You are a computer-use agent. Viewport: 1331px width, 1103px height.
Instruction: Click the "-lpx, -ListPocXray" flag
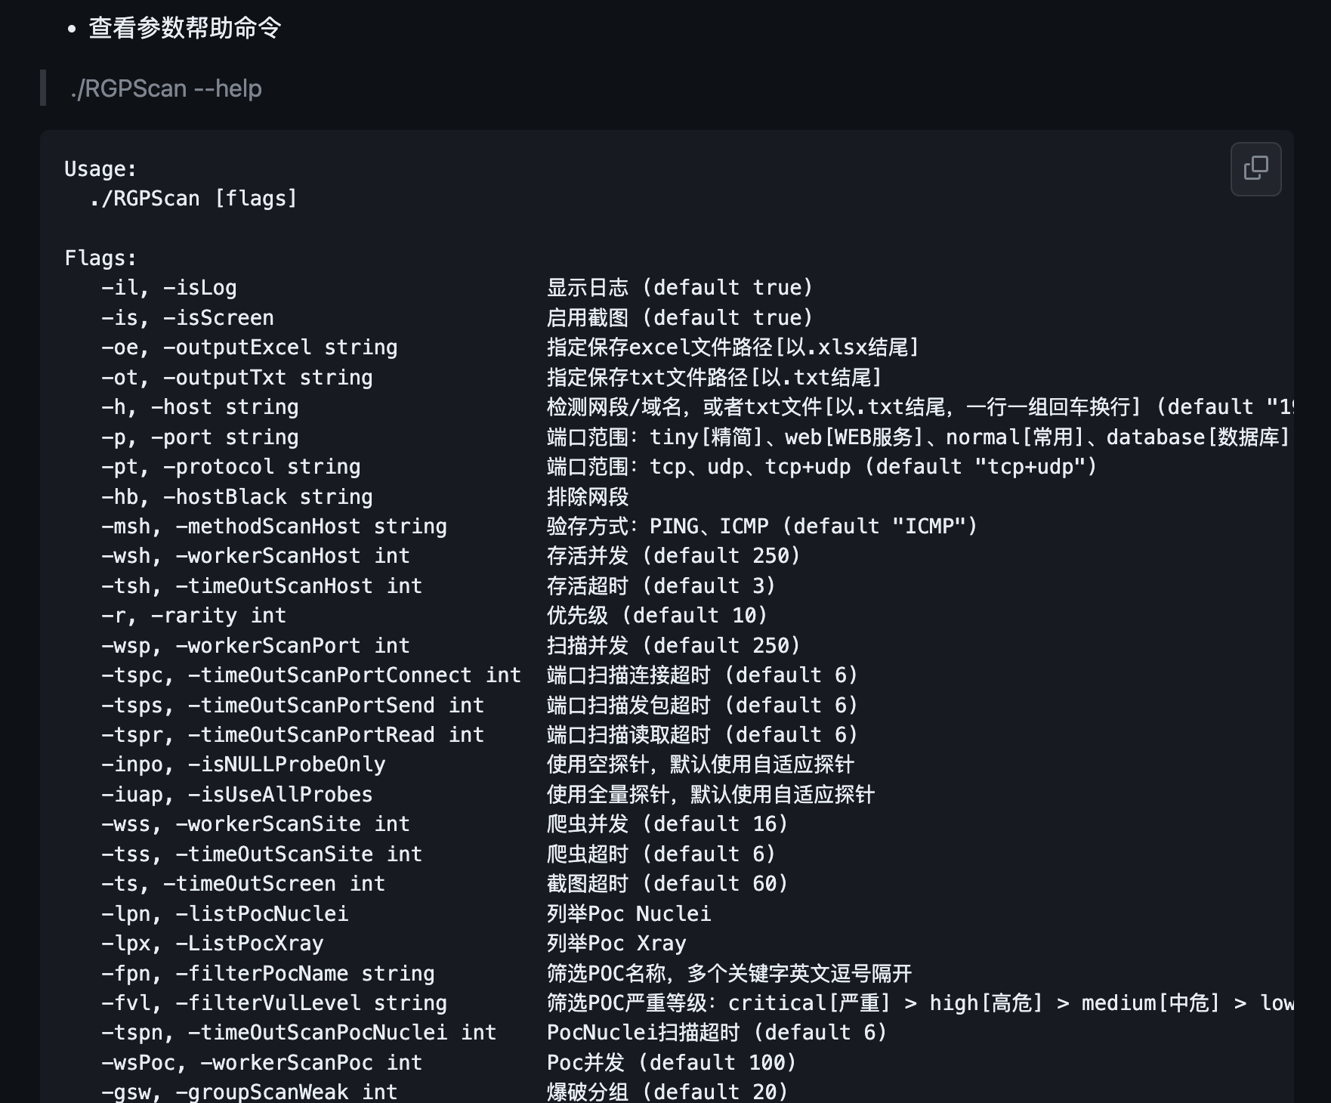[212, 944]
